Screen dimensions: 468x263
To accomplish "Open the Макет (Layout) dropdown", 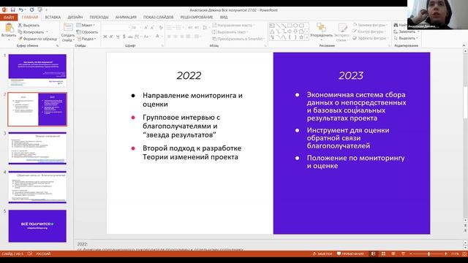I will point(86,26).
